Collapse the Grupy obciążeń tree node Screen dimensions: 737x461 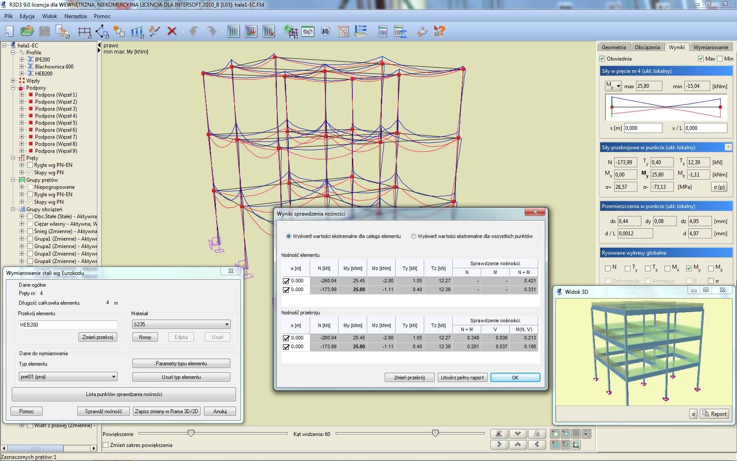13,209
